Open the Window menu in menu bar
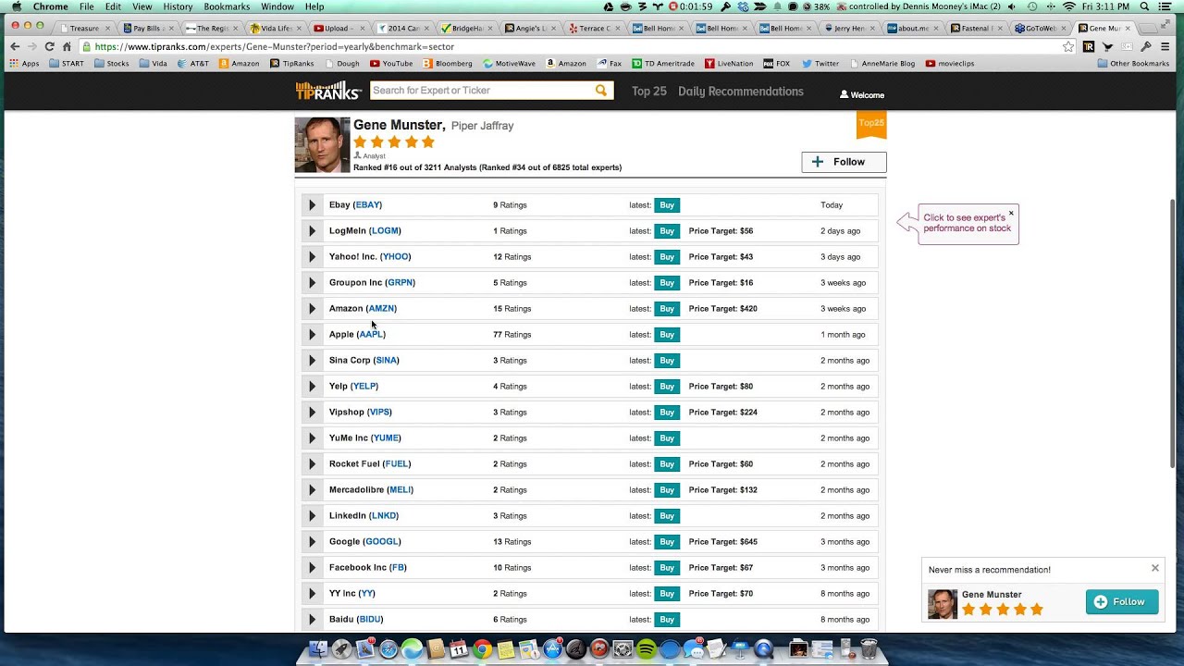 point(277,6)
